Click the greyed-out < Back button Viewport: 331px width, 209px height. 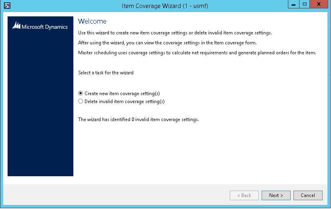[x=244, y=195]
